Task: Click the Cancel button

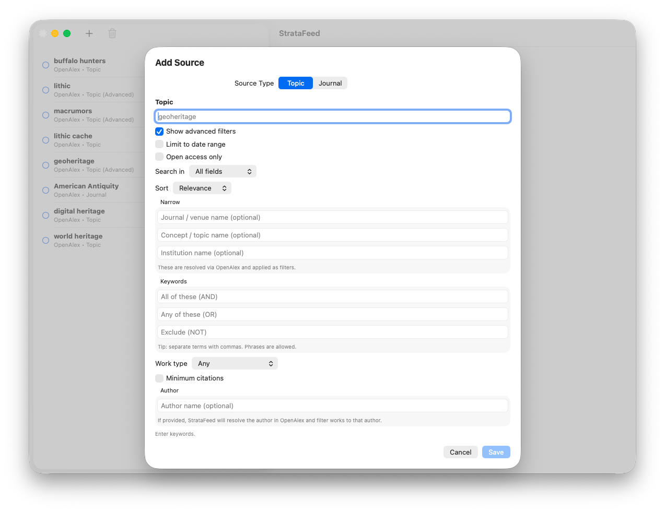Action: click(x=460, y=451)
